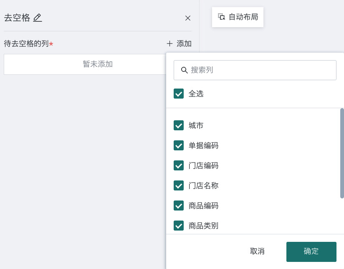This screenshot has height=269, width=344.
Task: Click the 自动布局 layout icon
Action: (x=221, y=17)
